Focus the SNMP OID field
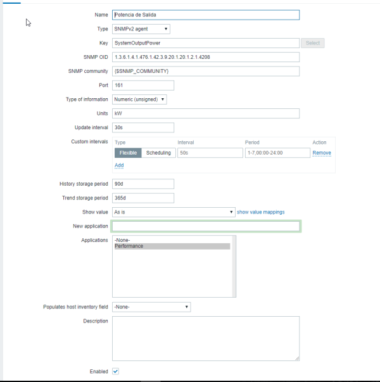Image resolution: width=380 pixels, height=382 pixels. [x=205, y=57]
